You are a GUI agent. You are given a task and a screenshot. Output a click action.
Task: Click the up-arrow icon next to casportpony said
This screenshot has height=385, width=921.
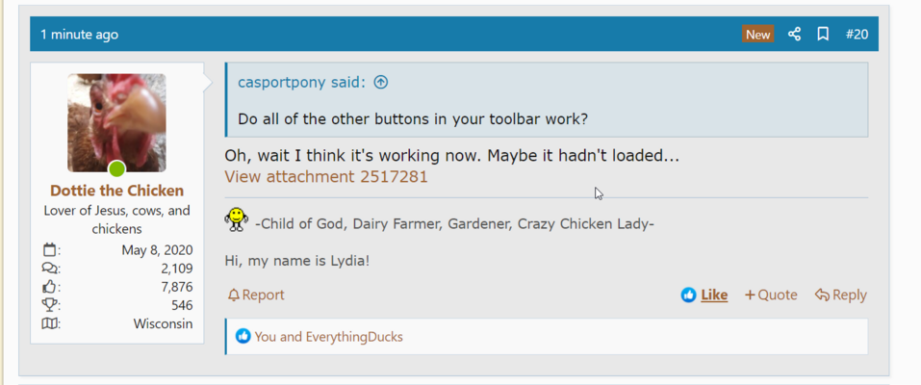point(381,82)
